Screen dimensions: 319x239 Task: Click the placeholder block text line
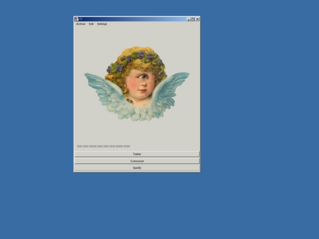tap(103, 146)
